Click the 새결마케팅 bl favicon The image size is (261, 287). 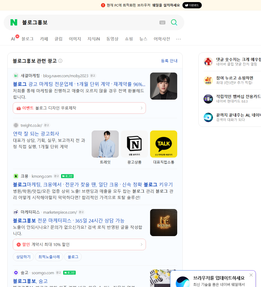point(16,76)
